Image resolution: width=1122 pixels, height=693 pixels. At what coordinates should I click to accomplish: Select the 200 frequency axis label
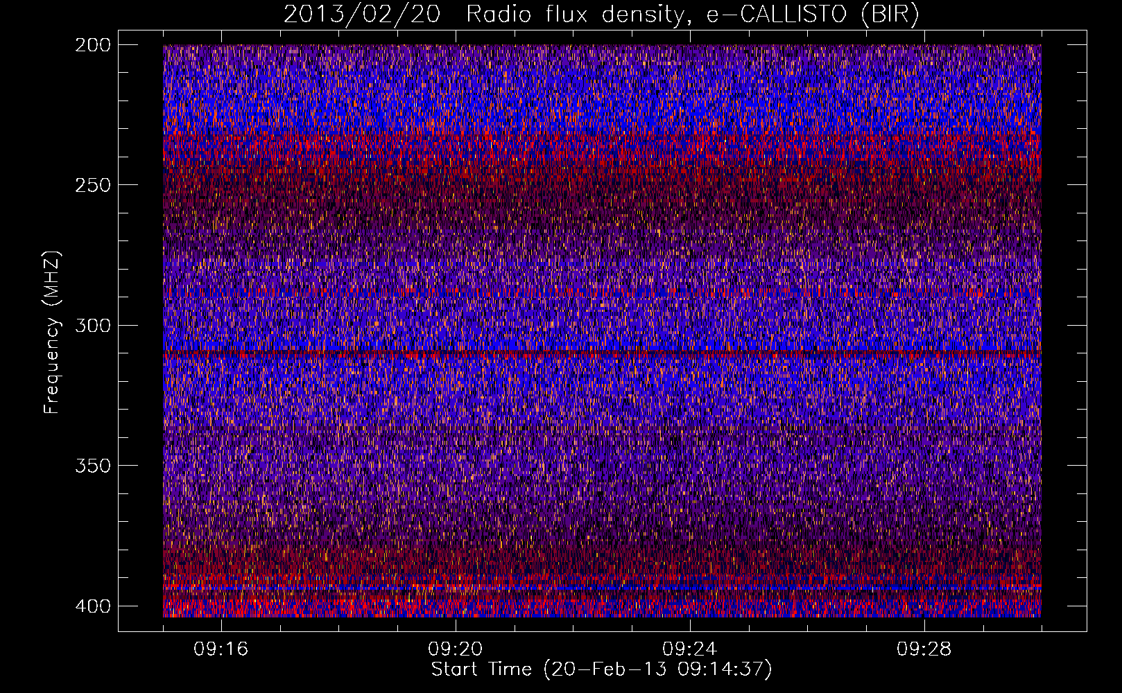click(x=93, y=45)
